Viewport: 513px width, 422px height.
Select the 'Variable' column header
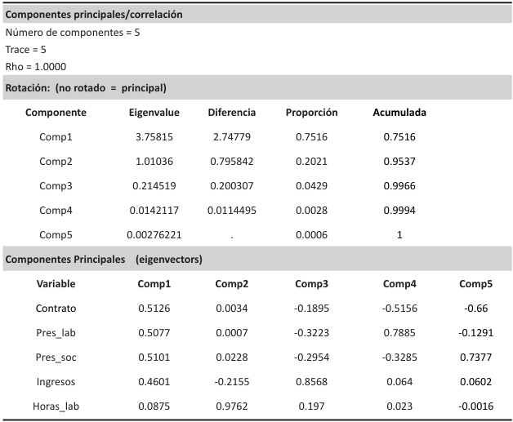coord(56,284)
